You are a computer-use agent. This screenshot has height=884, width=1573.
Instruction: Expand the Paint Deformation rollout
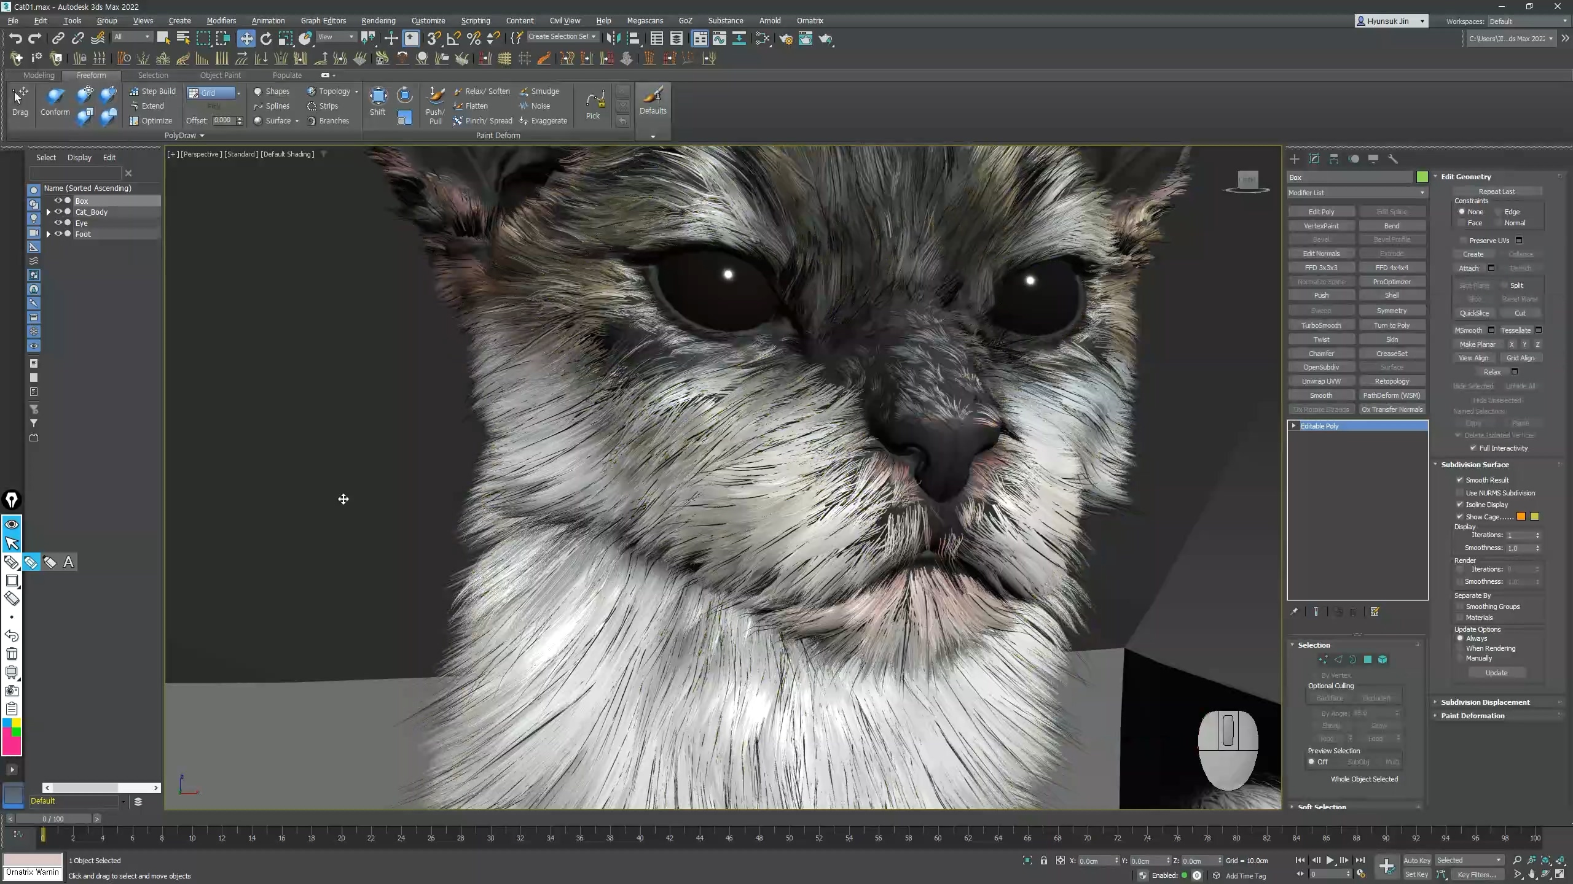[x=1472, y=716]
